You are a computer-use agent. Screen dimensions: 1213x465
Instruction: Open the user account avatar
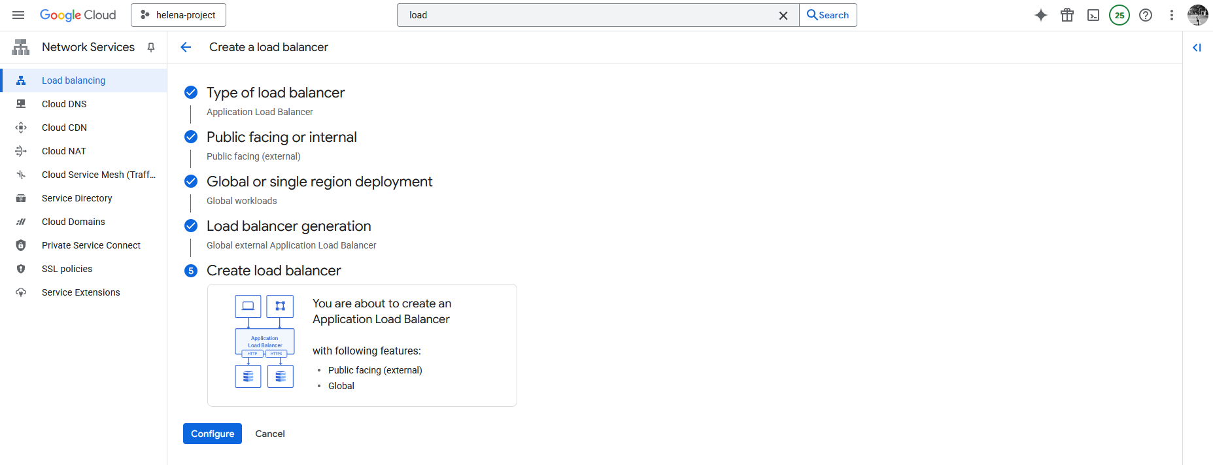click(1197, 15)
